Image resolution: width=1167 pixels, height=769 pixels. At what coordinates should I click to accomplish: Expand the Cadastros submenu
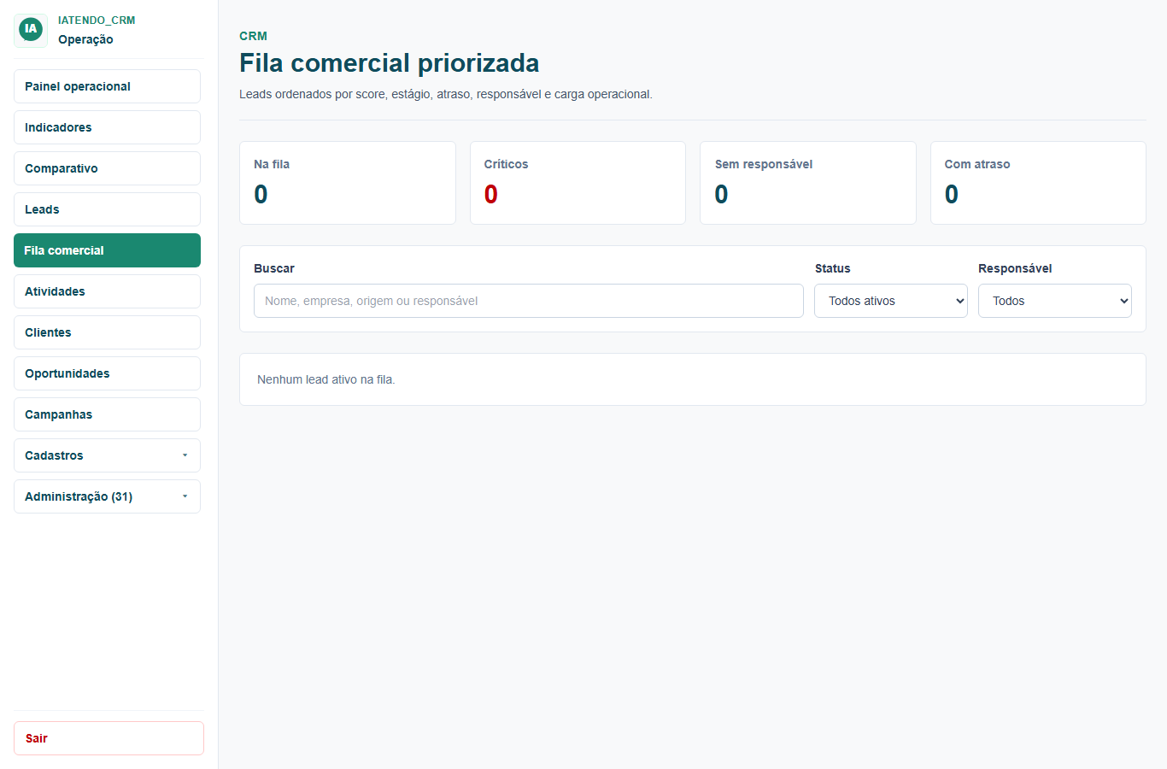point(107,455)
